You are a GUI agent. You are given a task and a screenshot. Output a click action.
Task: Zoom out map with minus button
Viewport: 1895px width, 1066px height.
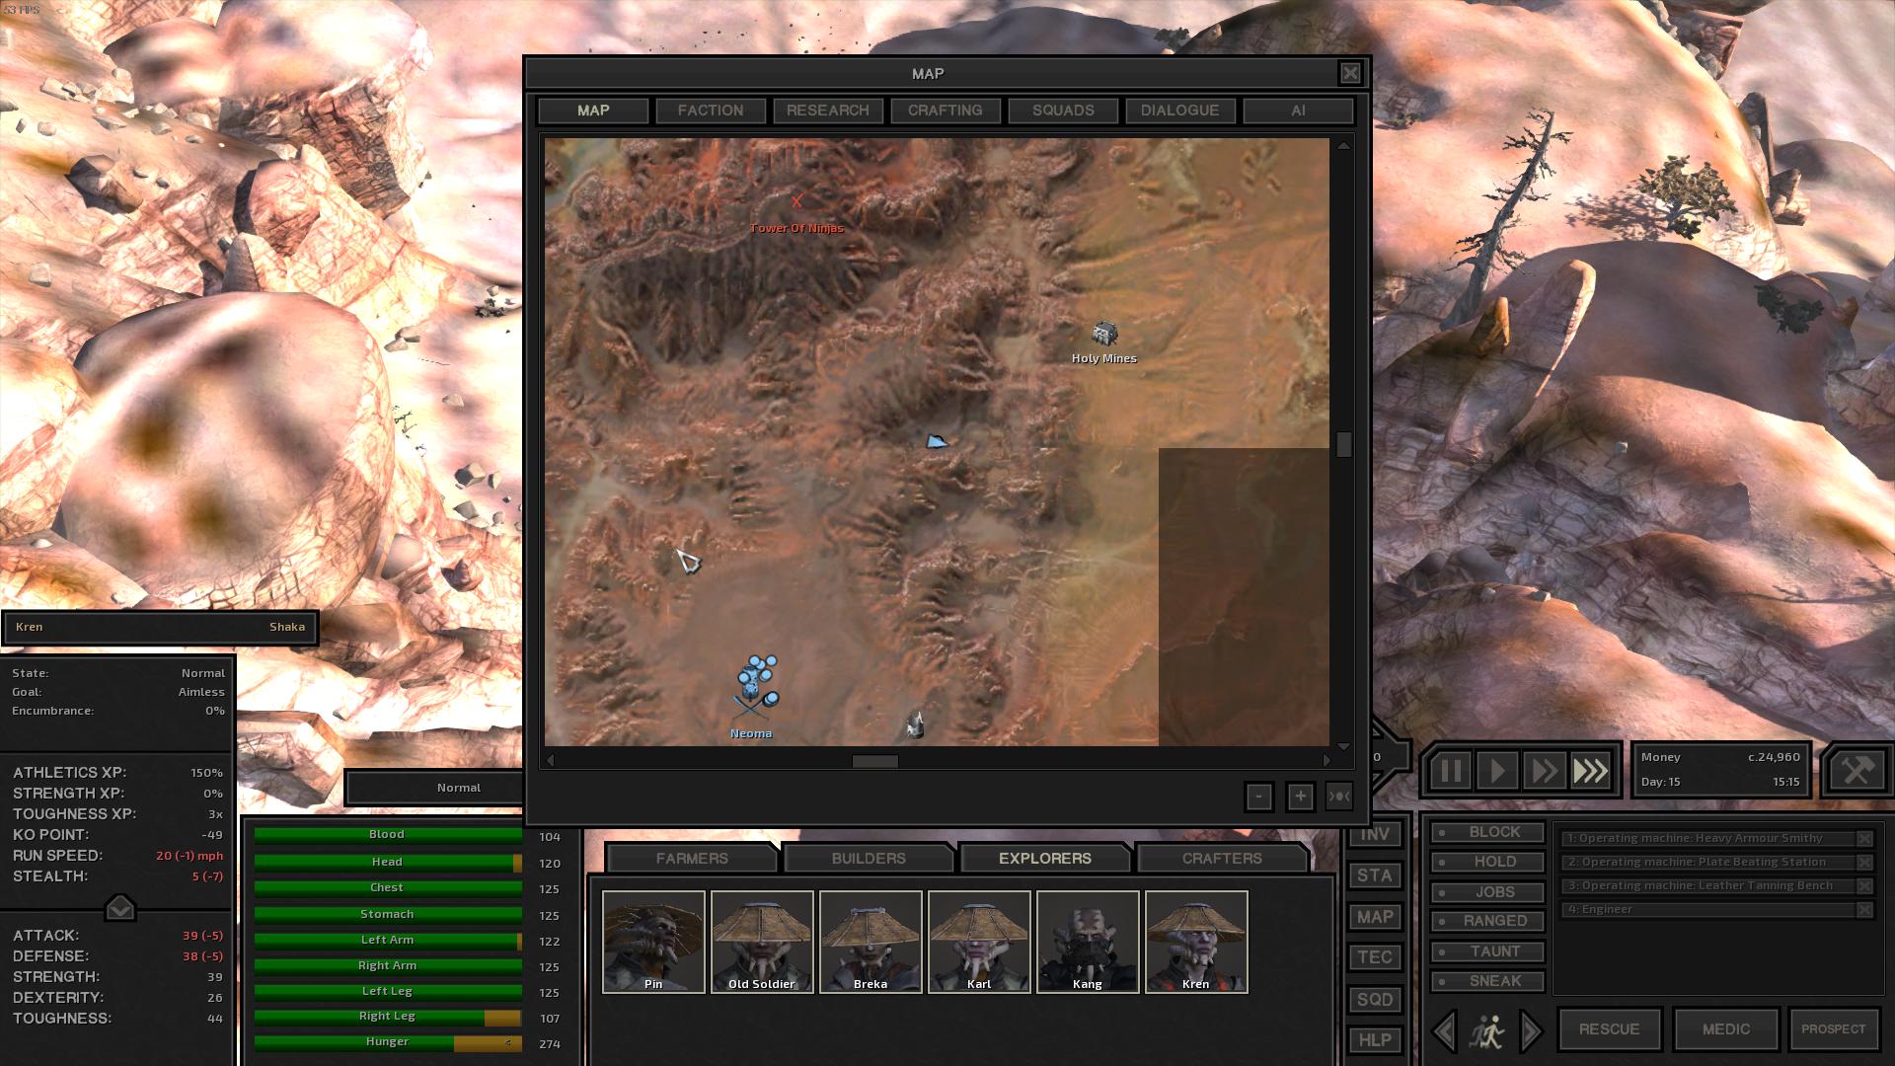point(1258,797)
